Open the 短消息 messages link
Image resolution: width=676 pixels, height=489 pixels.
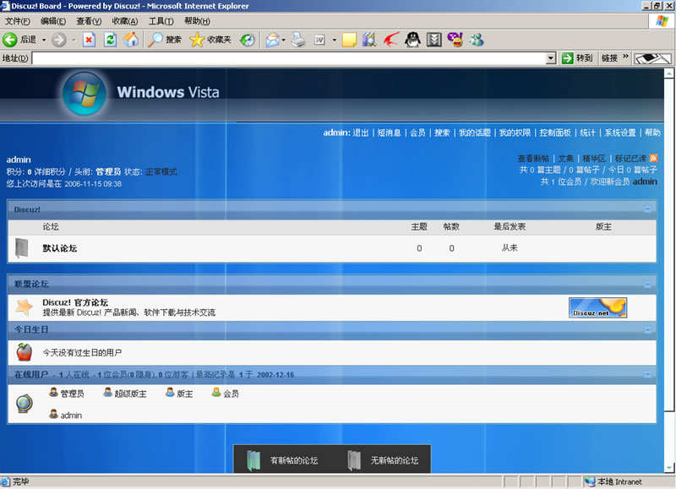pyautogui.click(x=390, y=133)
